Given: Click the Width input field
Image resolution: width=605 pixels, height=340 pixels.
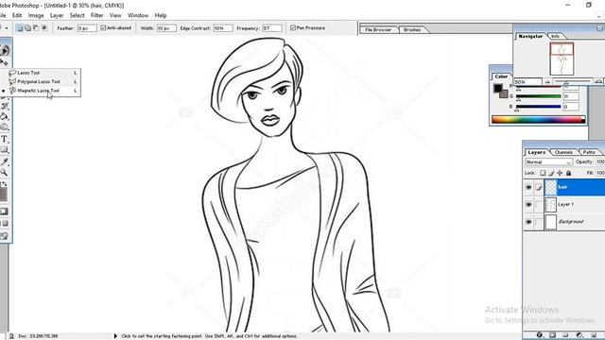Looking at the screenshot, I should pyautogui.click(x=166, y=28).
